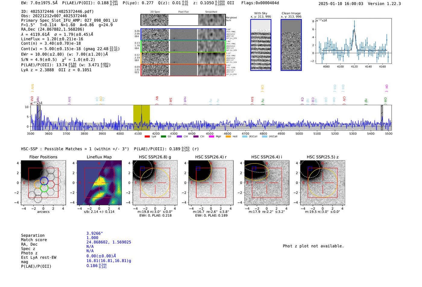Click the Clean Image cutout
Viewport: 422px width, 287px height.
tap(291, 45)
